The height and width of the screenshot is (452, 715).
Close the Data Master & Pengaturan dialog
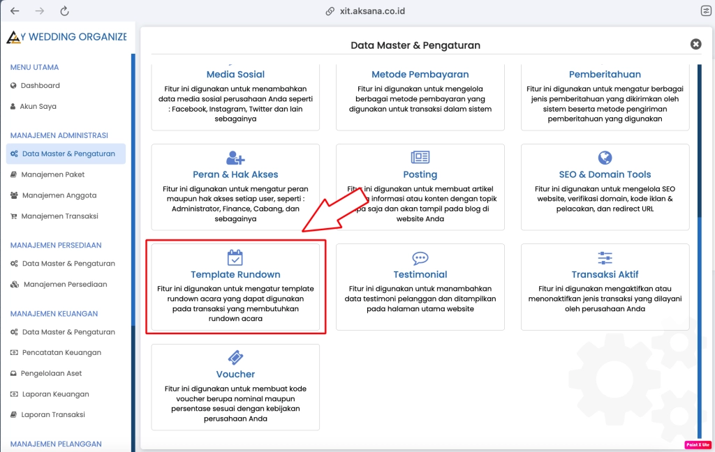[x=695, y=44]
